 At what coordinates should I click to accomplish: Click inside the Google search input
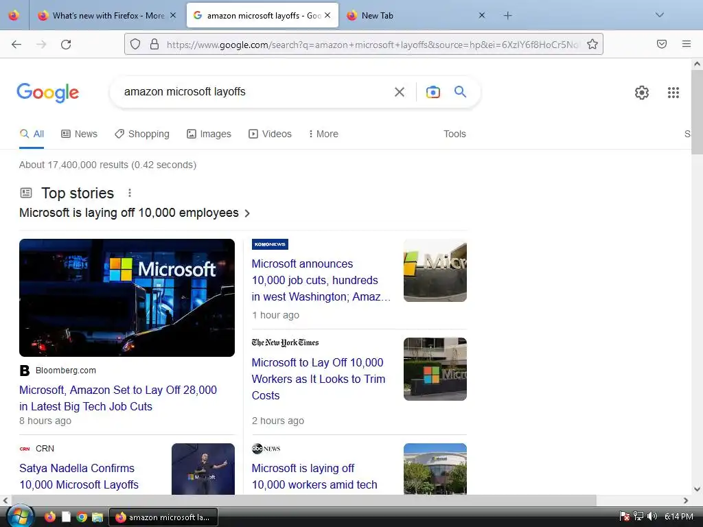tap(253, 92)
